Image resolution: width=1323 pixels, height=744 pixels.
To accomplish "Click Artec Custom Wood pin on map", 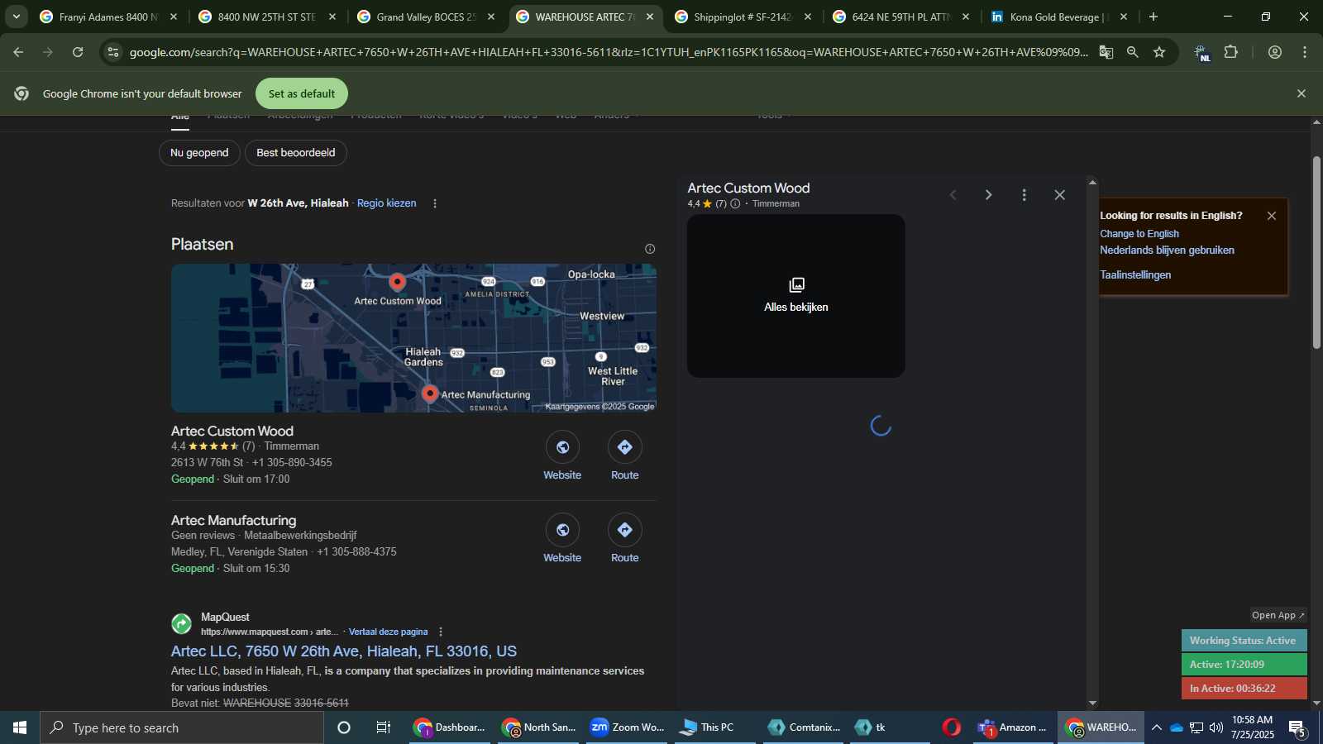I will coord(398,283).
